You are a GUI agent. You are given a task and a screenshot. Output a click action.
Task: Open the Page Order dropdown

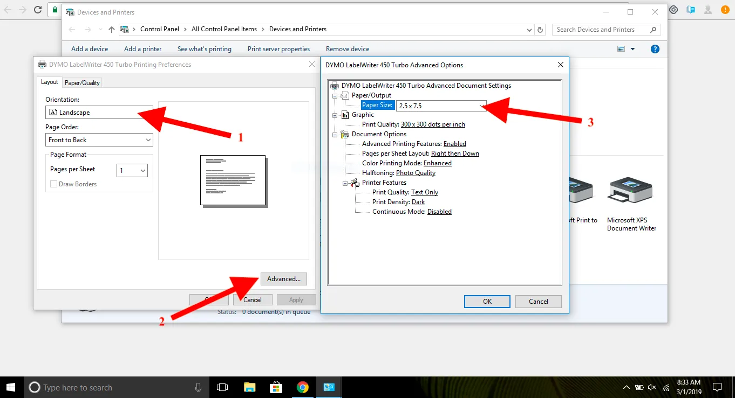tap(99, 140)
